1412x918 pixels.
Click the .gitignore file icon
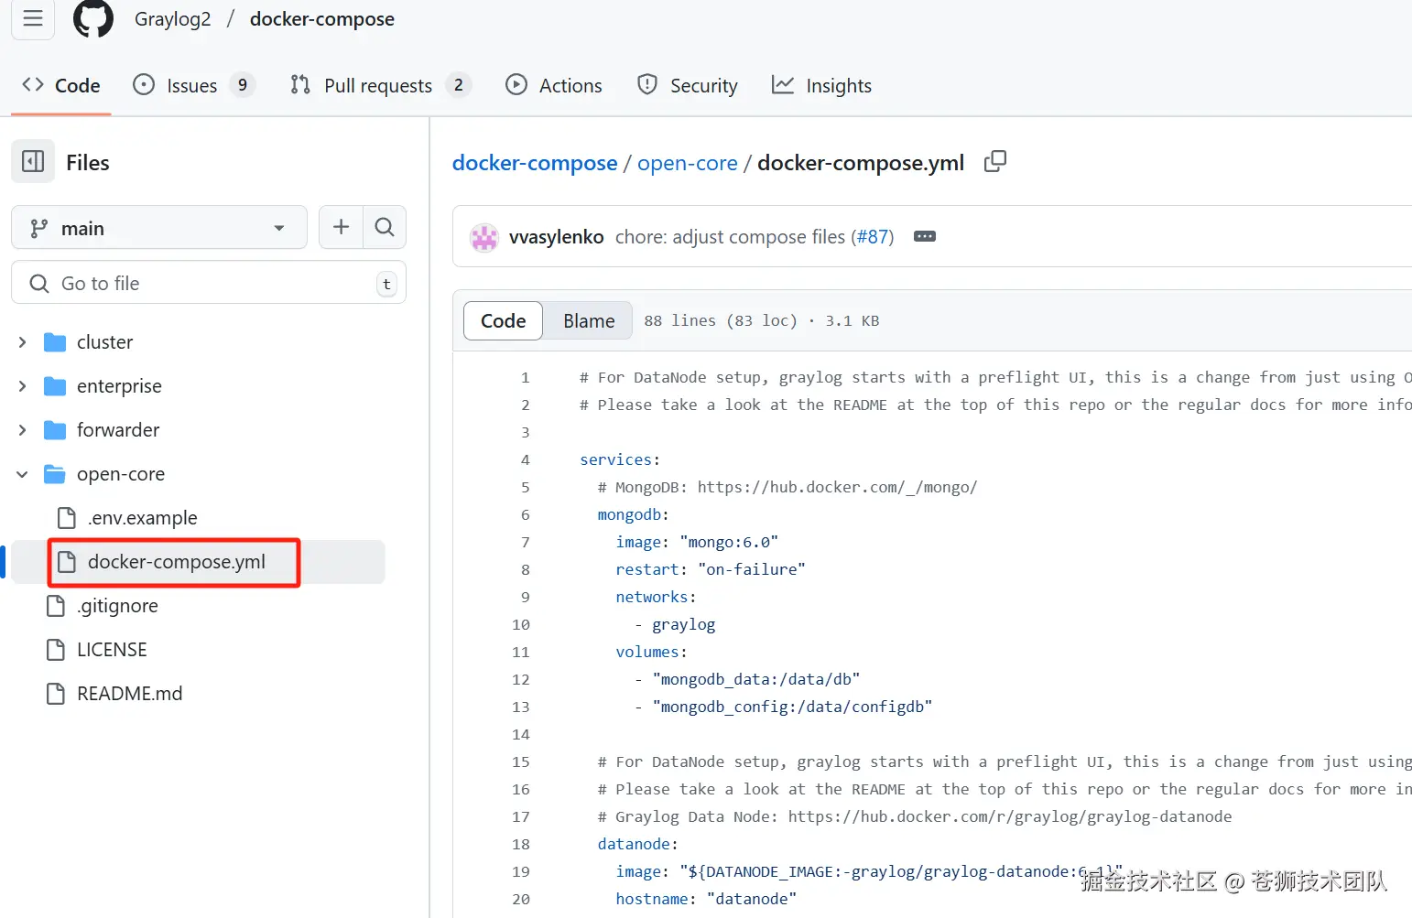click(x=55, y=606)
